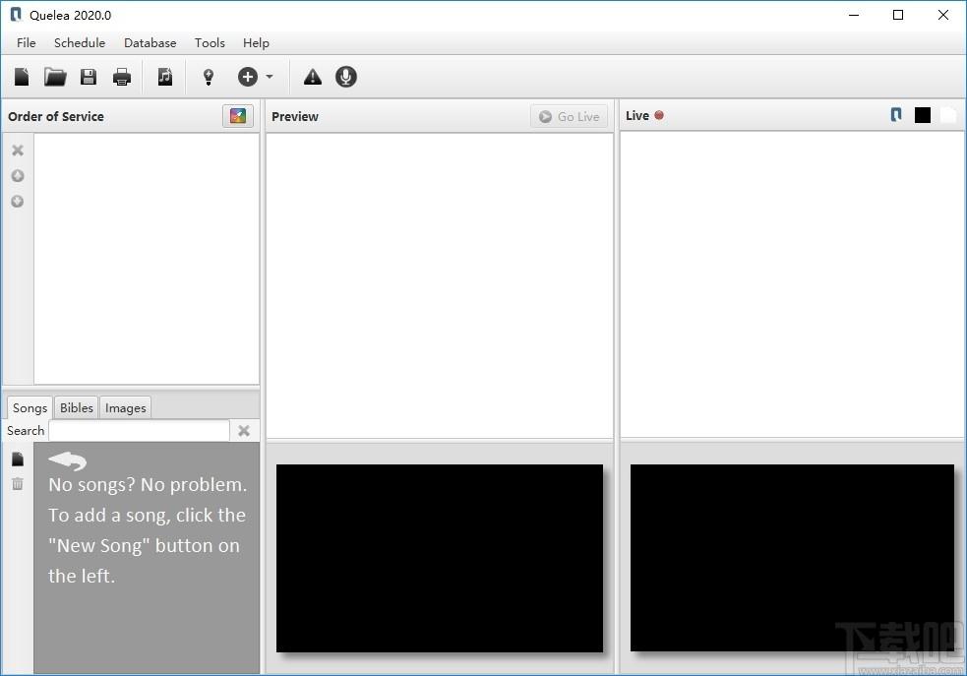Open a schedule via folder icon
This screenshot has width=967, height=676.
pos(55,77)
